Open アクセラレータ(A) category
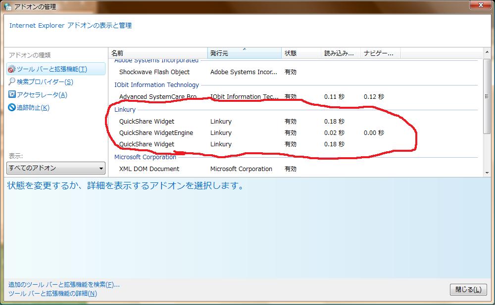 click(x=42, y=94)
